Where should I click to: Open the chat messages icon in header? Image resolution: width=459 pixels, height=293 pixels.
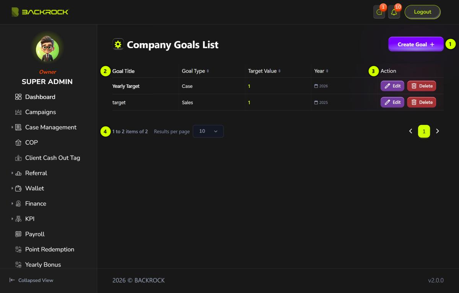click(379, 12)
